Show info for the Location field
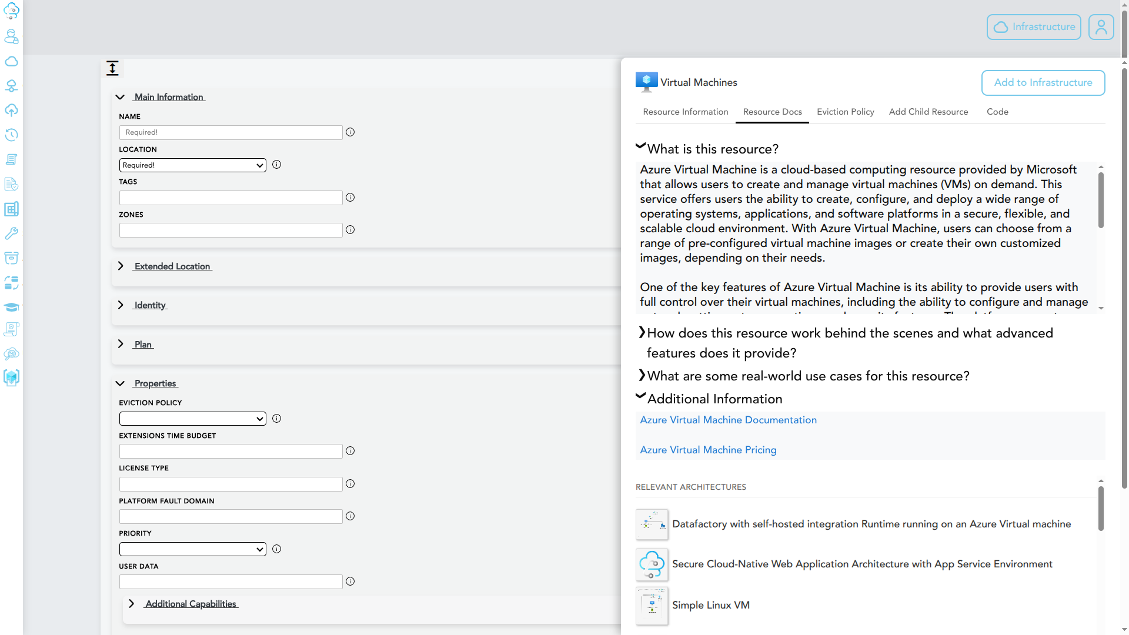The image size is (1129, 635). coord(277,165)
